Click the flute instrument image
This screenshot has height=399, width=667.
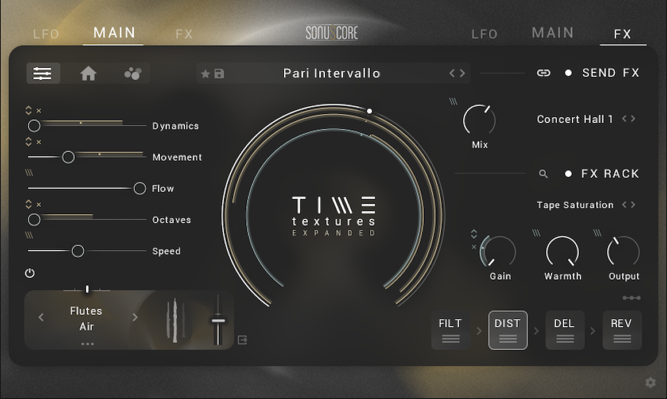click(x=175, y=320)
